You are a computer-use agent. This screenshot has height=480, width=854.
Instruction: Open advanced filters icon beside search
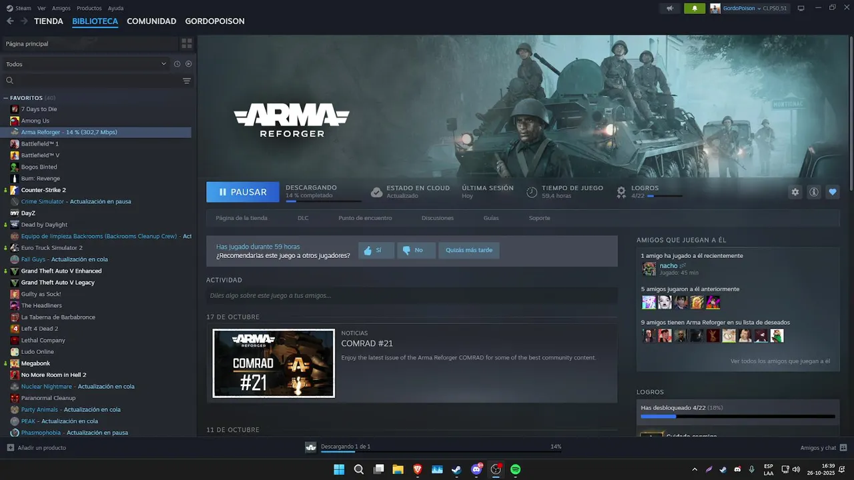coord(187,81)
